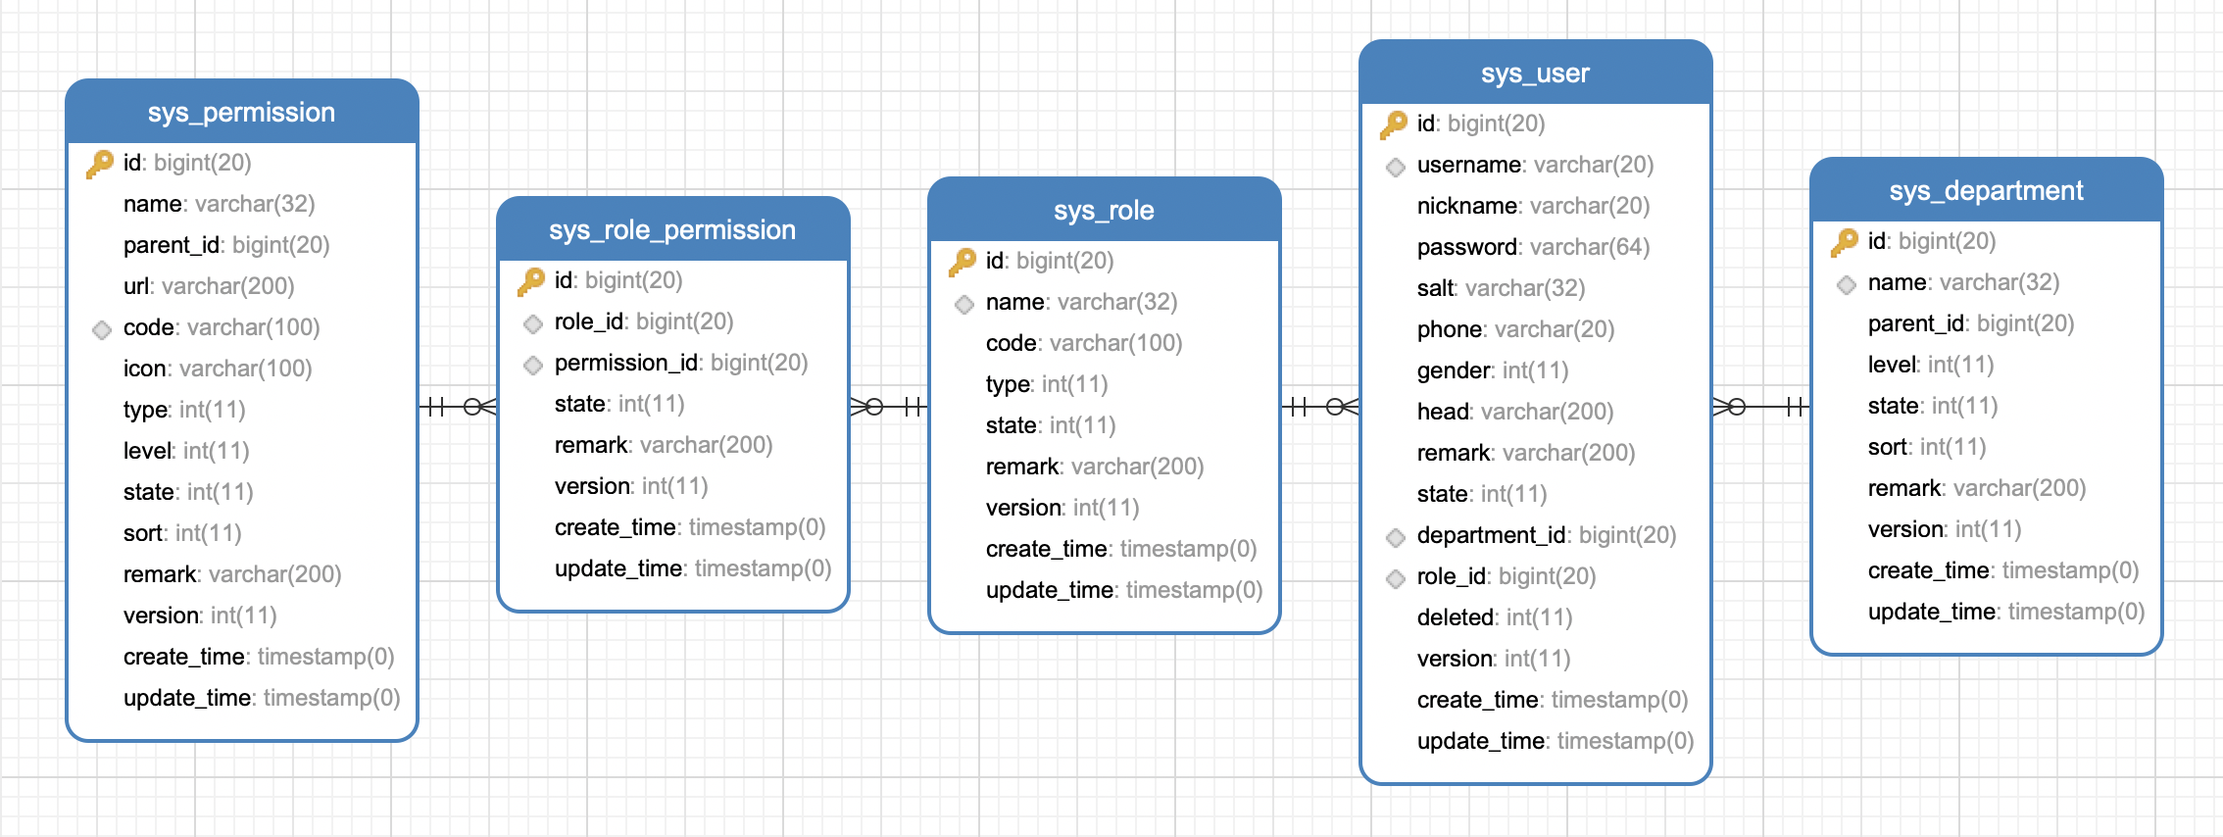Click the key icon in sys_role_permission table
Image resolution: width=2223 pixels, height=837 pixels.
(x=531, y=281)
